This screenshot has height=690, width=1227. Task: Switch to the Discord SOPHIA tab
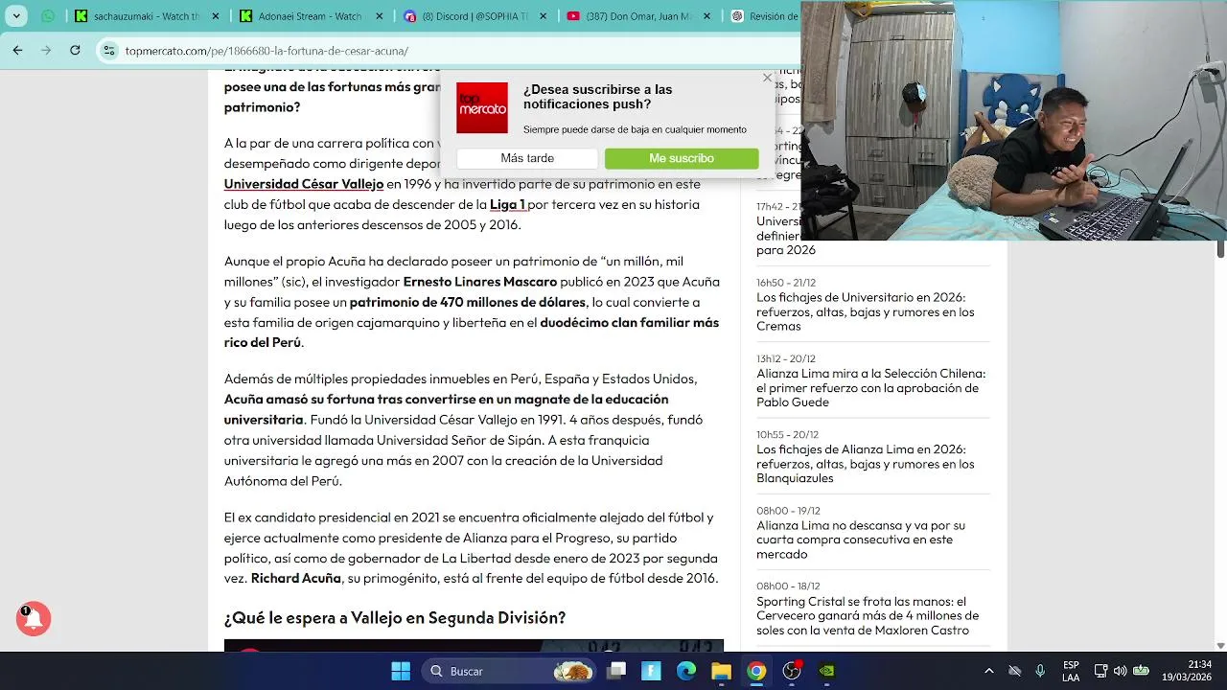point(477,16)
